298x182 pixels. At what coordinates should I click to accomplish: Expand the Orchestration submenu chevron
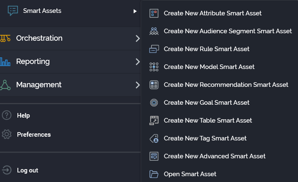137,38
